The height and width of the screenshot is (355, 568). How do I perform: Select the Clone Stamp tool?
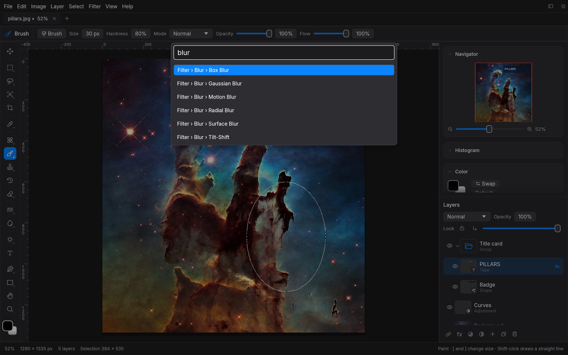[x=10, y=167]
